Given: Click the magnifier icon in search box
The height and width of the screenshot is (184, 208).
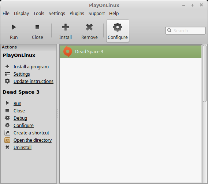Looking at the screenshot, I should (169, 30).
